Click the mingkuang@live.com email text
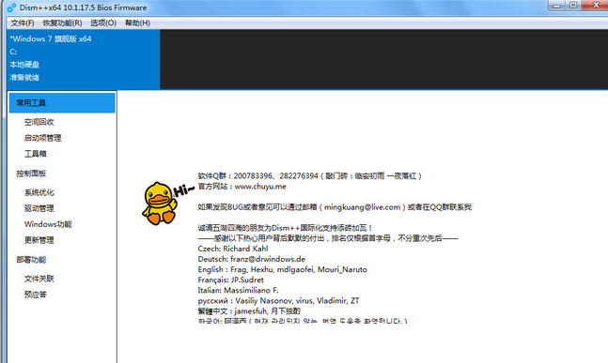608x363 pixels. click(x=362, y=207)
